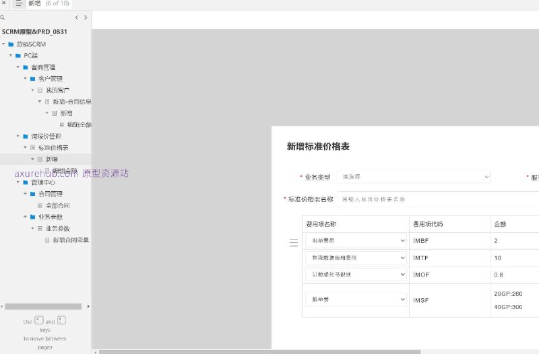Click the PC端 folder icon
The height and width of the screenshot is (354, 539).
[18, 56]
